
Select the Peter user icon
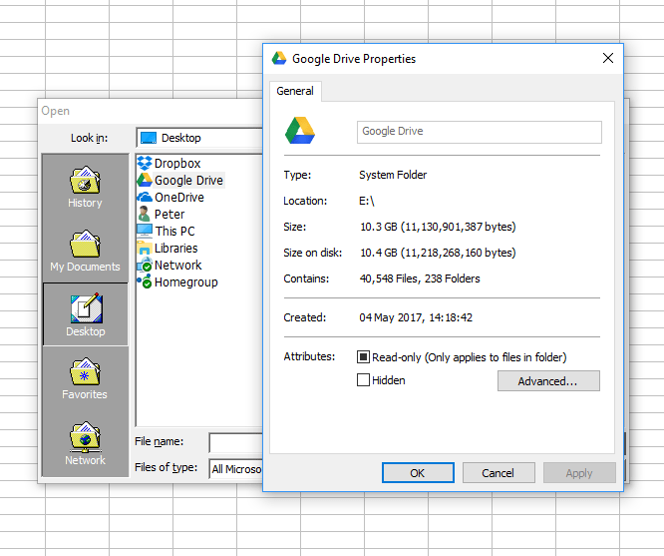(x=145, y=214)
